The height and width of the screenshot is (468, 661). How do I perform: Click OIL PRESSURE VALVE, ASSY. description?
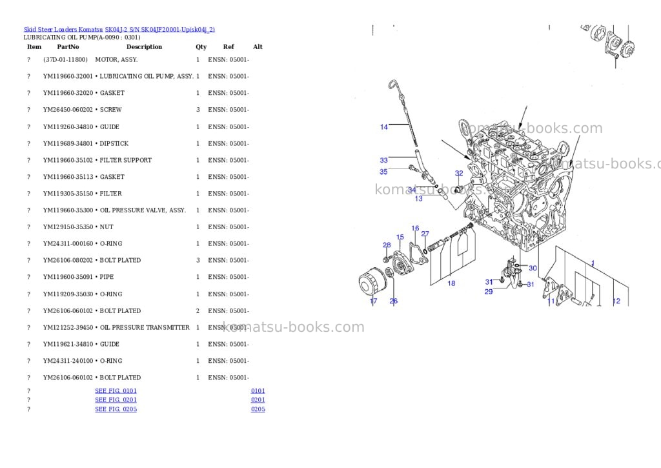143,210
